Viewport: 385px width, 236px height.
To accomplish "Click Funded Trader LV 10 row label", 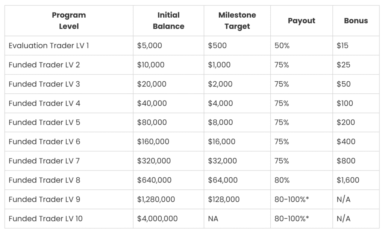I will (x=45, y=219).
